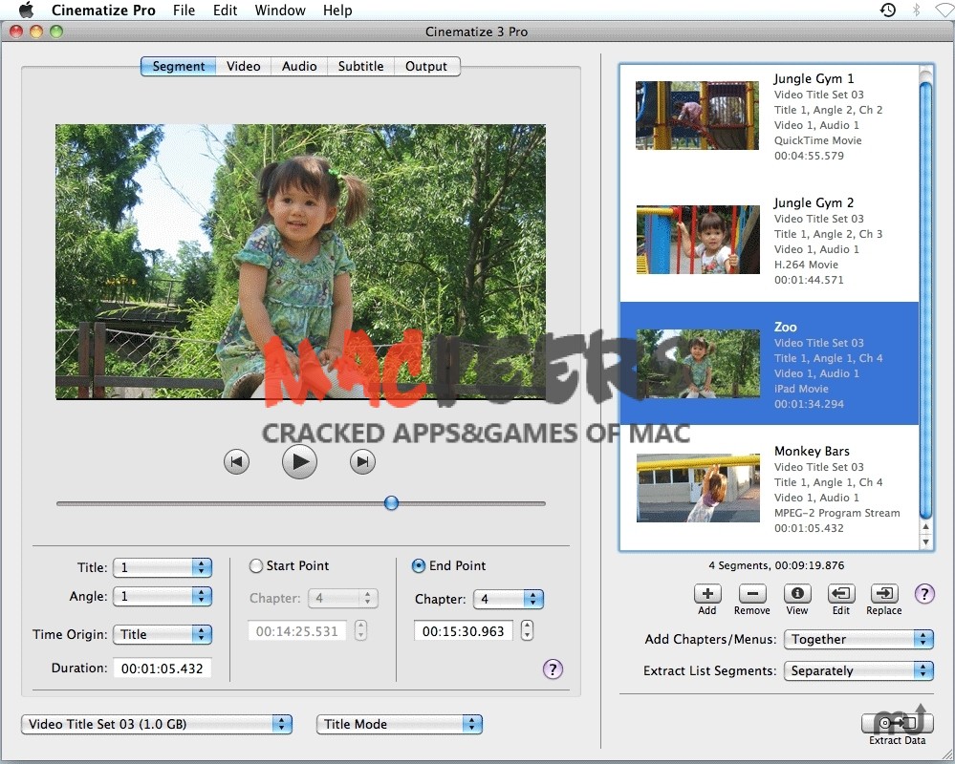The width and height of the screenshot is (955, 764).
Task: Expand the Video Title Set 03 dropdown
Action: [157, 724]
